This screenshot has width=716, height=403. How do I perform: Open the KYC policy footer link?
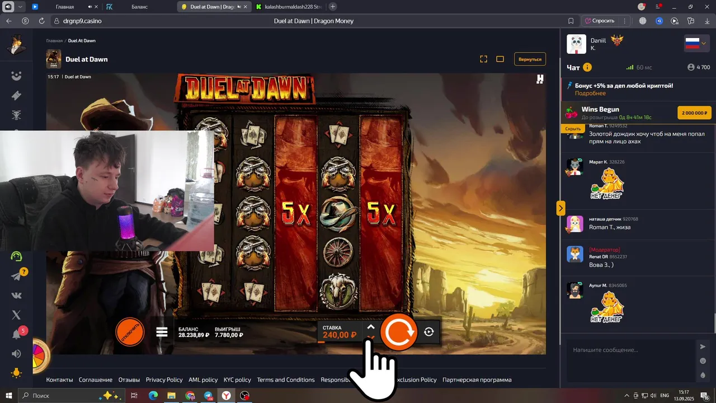click(x=237, y=379)
